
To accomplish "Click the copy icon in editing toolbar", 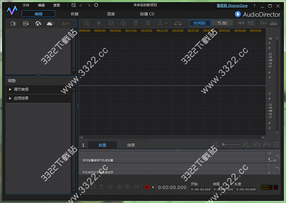I will coord(111,23).
